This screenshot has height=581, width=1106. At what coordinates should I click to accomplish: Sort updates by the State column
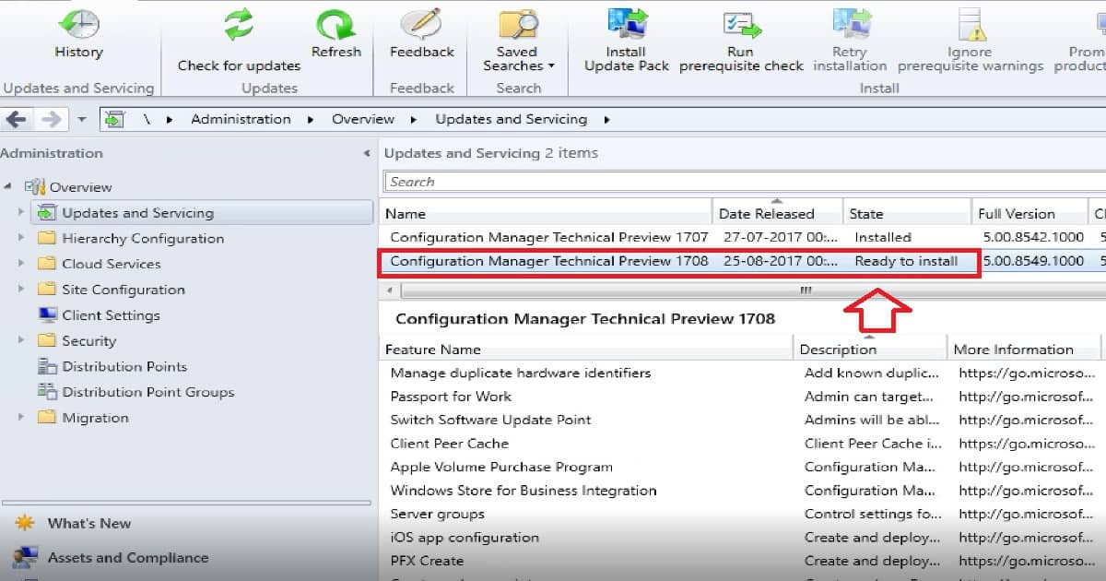(906, 213)
